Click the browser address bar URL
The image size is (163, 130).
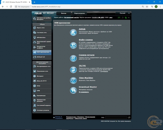(x=46, y=6)
